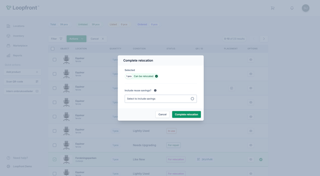Click eye icon in Forskningsparken row
This screenshot has width=320, height=176.
[x=251, y=159]
